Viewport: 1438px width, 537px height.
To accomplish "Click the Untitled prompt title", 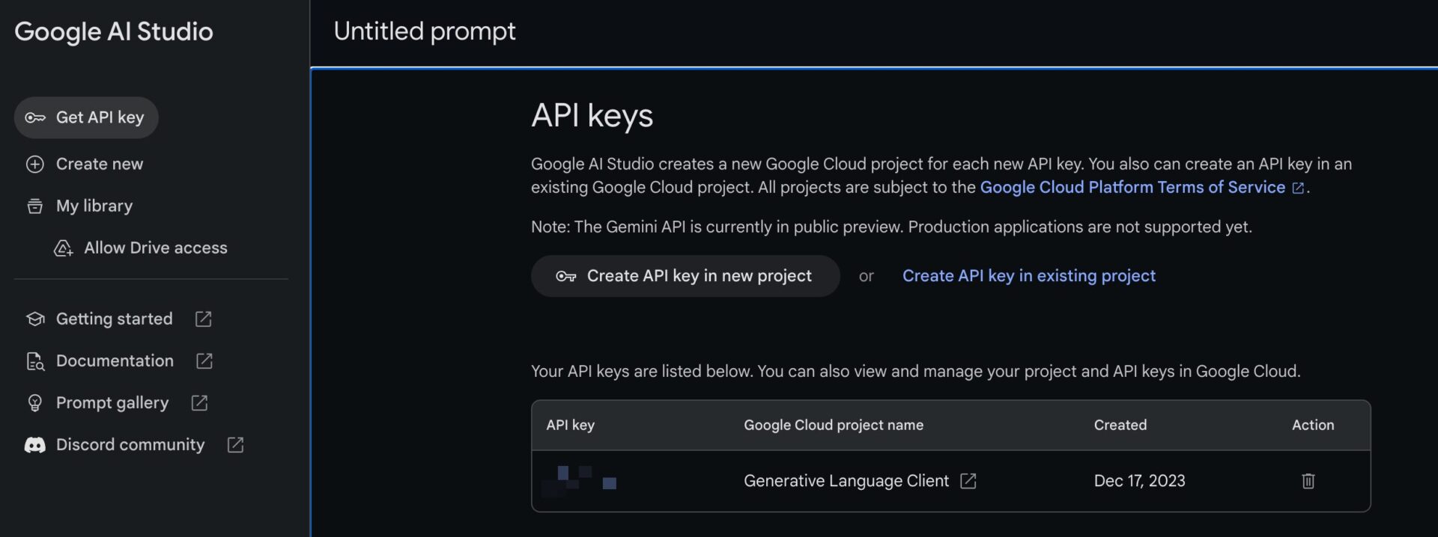I will [x=424, y=31].
